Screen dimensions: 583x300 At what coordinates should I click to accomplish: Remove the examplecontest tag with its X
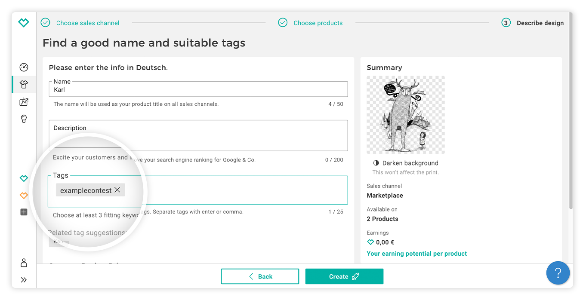click(x=117, y=190)
